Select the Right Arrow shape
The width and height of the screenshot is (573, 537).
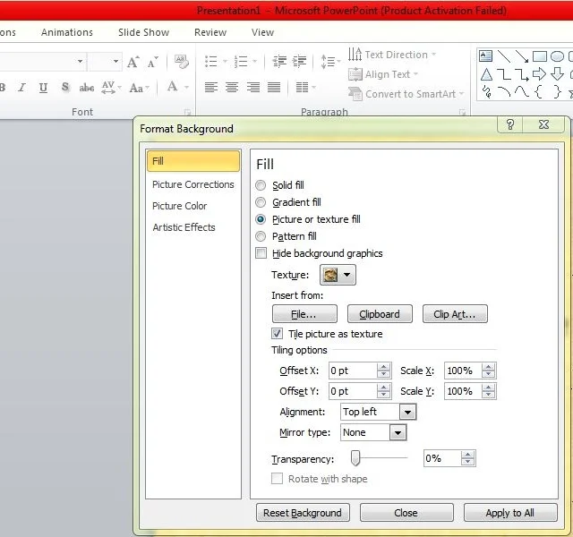[x=539, y=74]
